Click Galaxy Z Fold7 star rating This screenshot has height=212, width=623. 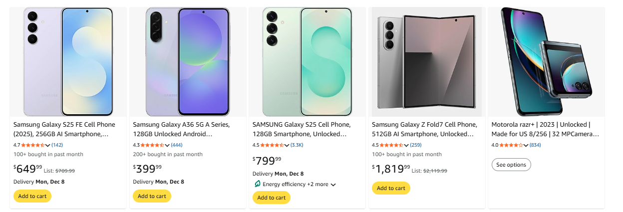click(391, 145)
